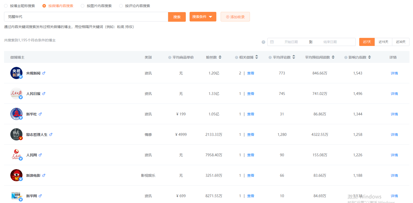Click the gender icon next to 人民日报
This screenshot has height=203, width=413.
44,93
